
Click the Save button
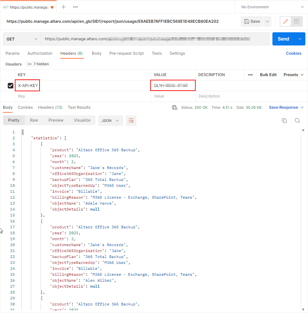pos(252,21)
